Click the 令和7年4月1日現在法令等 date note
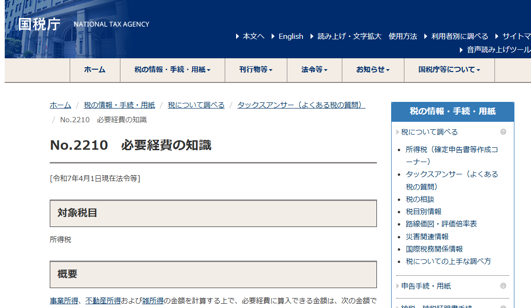The image size is (531, 308). [95, 178]
